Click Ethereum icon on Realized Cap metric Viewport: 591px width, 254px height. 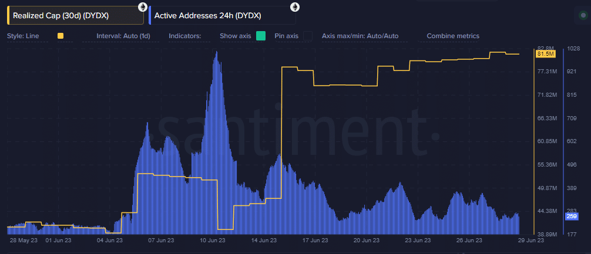pos(143,7)
